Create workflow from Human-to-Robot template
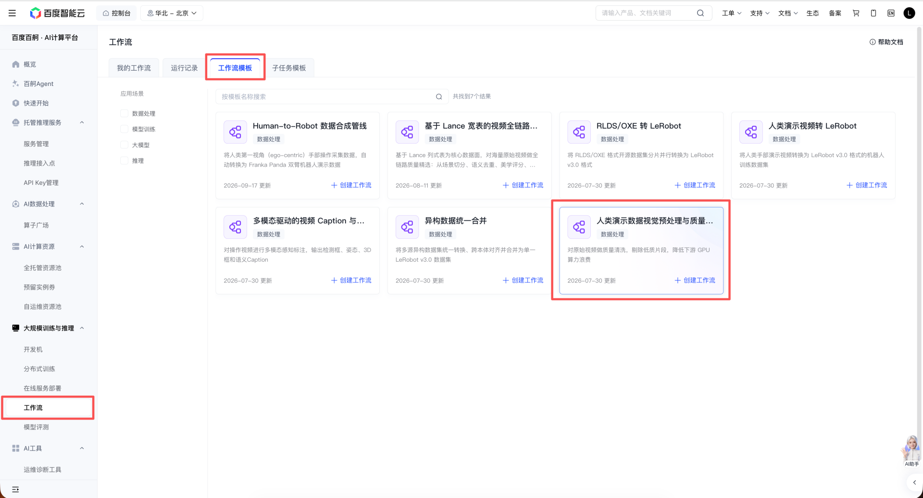923x498 pixels. click(351, 185)
